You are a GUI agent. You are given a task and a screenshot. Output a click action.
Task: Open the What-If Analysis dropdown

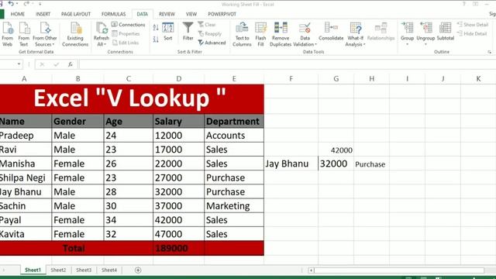(355, 34)
